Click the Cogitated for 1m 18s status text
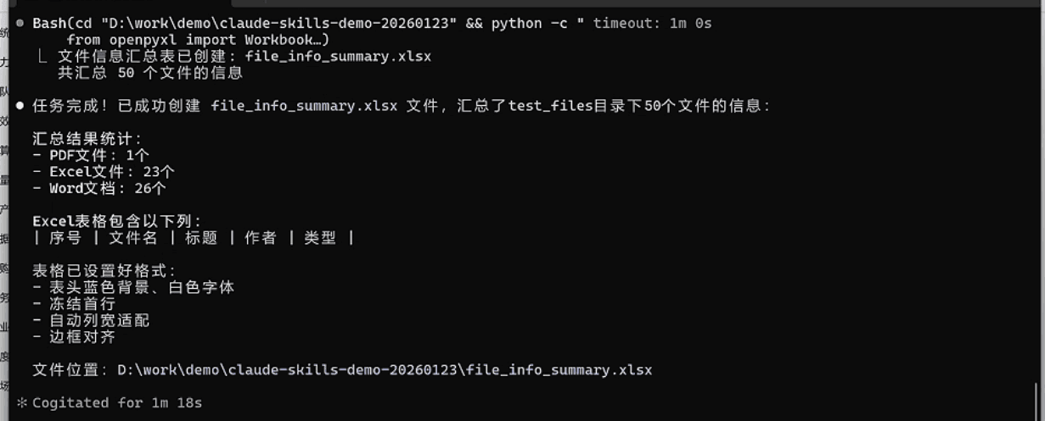1045x421 pixels. (x=117, y=403)
